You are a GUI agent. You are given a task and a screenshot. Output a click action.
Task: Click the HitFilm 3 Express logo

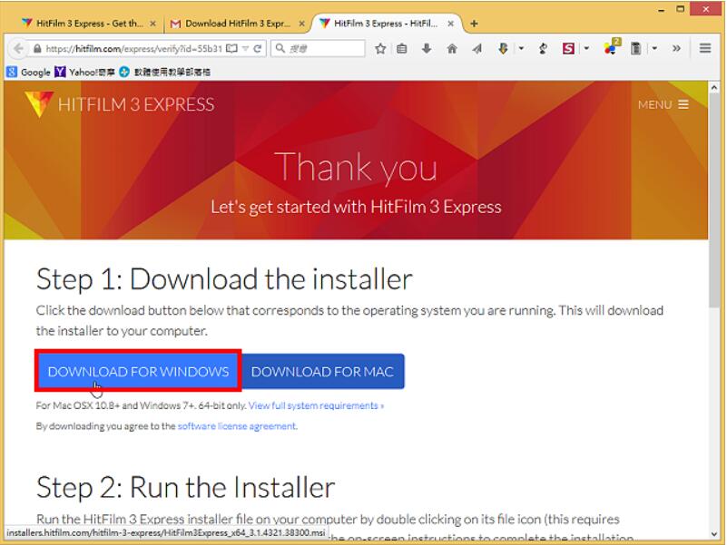pyautogui.click(x=120, y=103)
